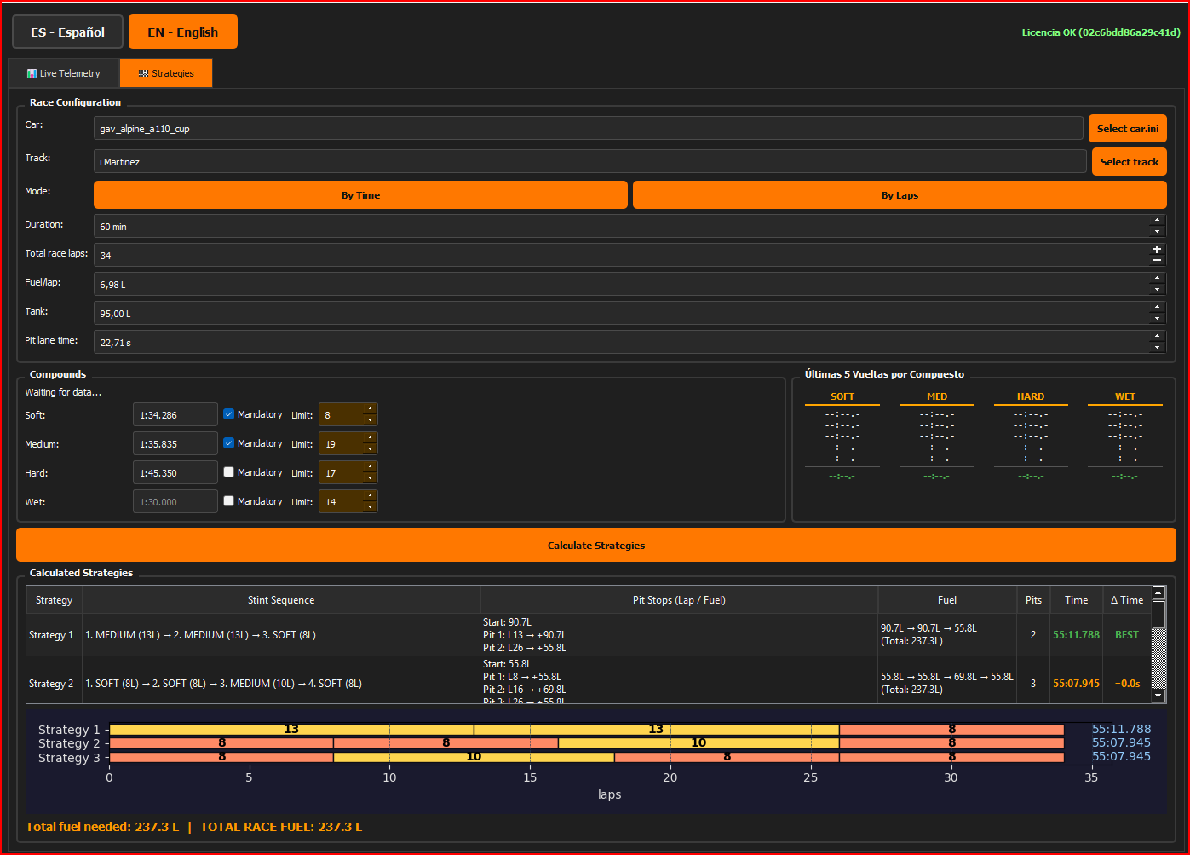This screenshot has width=1190, height=855.
Task: Click the Total race laps minus button
Action: click(x=1157, y=261)
